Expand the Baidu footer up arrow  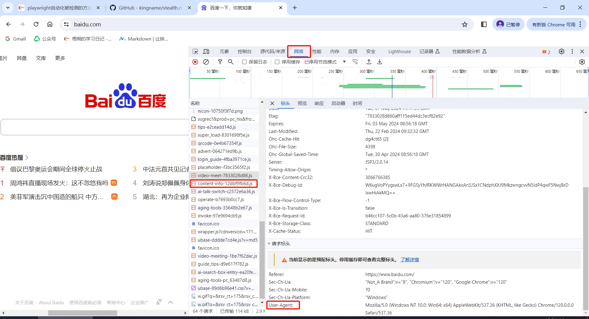click(x=171, y=302)
